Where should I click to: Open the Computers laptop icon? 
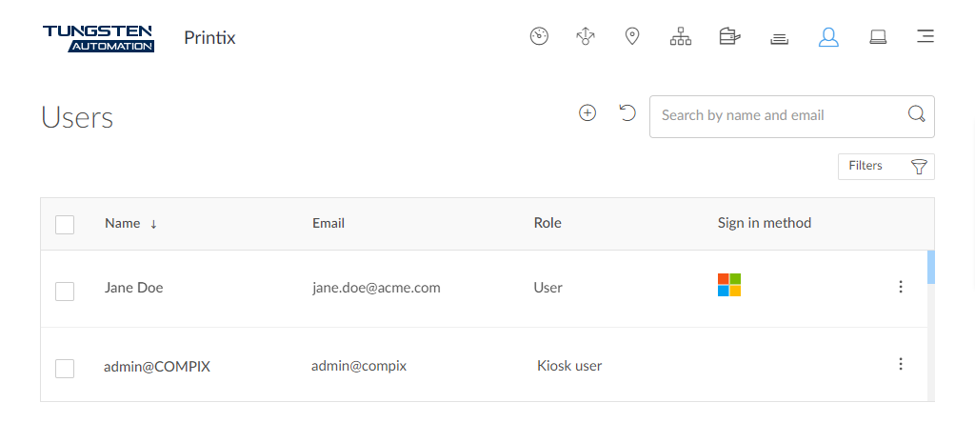878,37
